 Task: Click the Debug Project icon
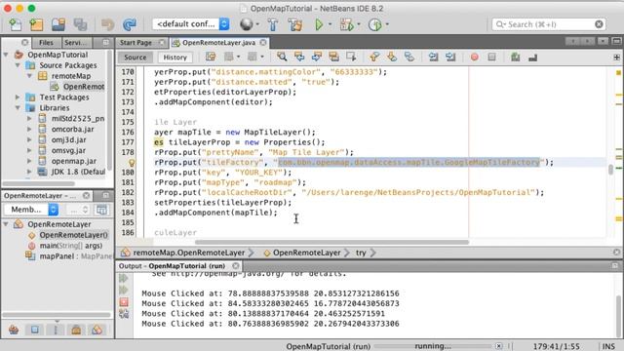(x=347, y=24)
